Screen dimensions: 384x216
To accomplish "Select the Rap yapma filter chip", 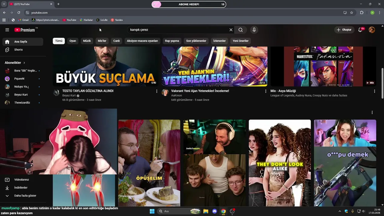I will (172, 41).
